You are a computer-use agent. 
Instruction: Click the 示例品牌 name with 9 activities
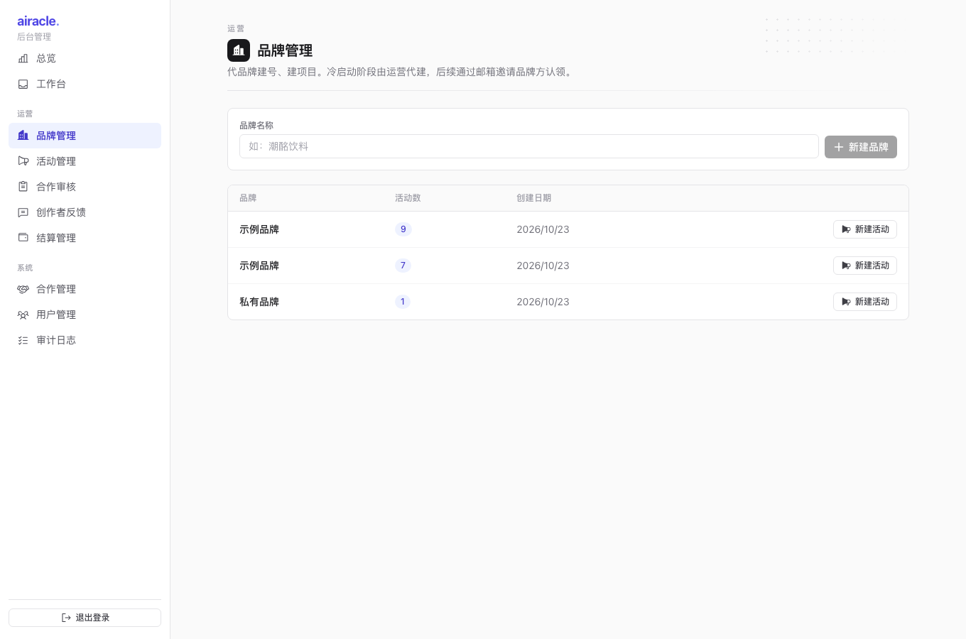click(259, 229)
